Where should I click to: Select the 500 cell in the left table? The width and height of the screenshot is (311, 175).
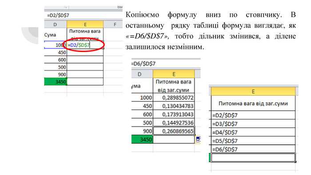point(56,67)
